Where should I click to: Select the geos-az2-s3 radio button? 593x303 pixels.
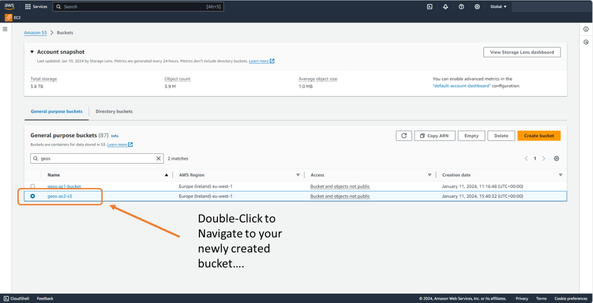(33, 197)
